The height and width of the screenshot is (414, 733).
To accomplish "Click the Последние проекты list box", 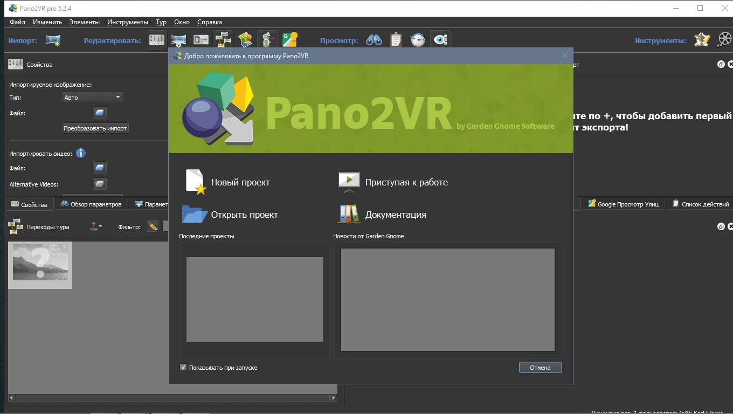I will (255, 299).
